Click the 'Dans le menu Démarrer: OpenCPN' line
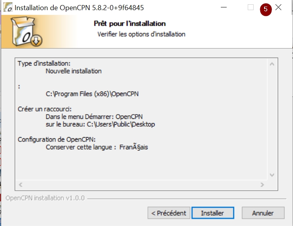The height and width of the screenshot is (226, 293). [94, 117]
